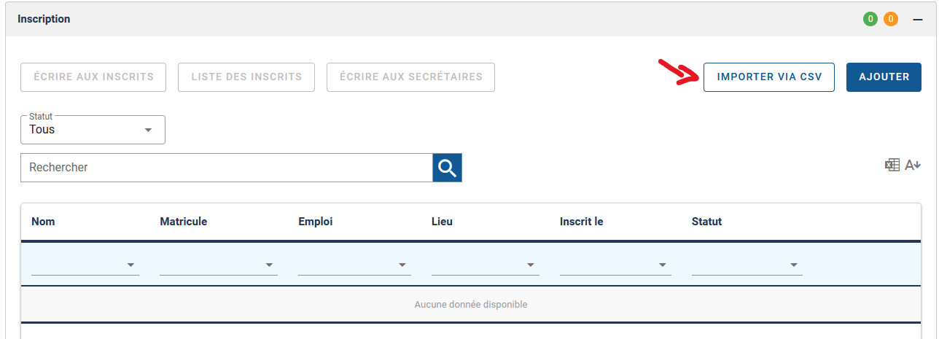Image resolution: width=939 pixels, height=339 pixels.
Task: Click the magnifying glass search button
Action: (447, 168)
